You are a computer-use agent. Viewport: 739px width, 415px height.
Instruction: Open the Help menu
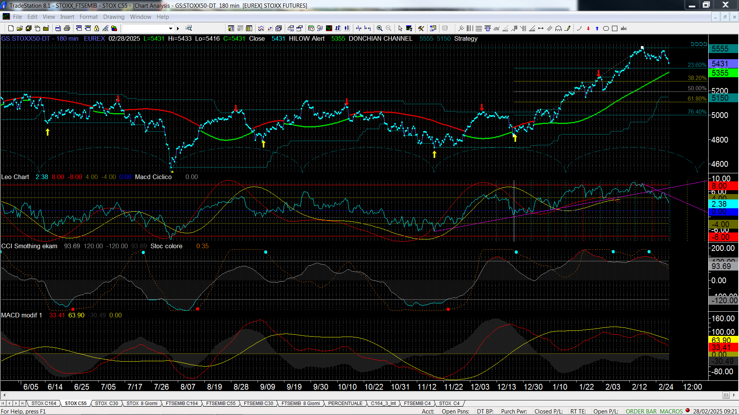(162, 17)
